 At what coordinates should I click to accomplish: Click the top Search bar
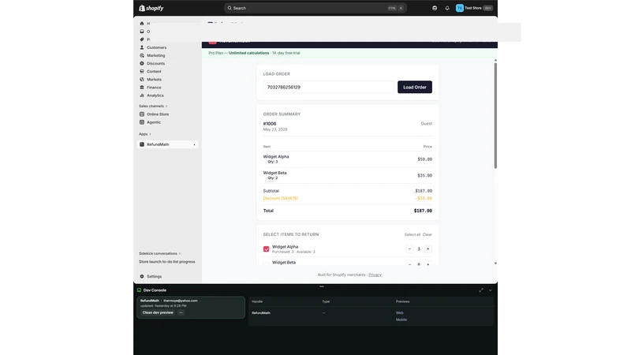(315, 8)
